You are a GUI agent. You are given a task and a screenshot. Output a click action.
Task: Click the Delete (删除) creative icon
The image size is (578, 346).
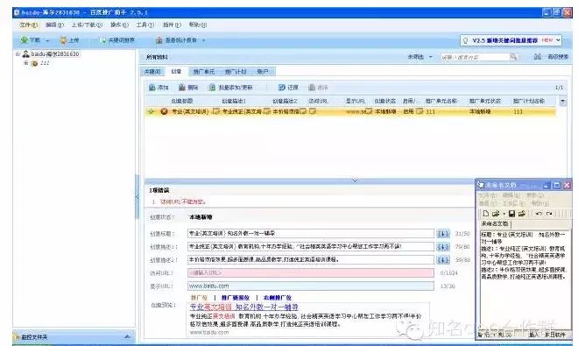click(182, 88)
